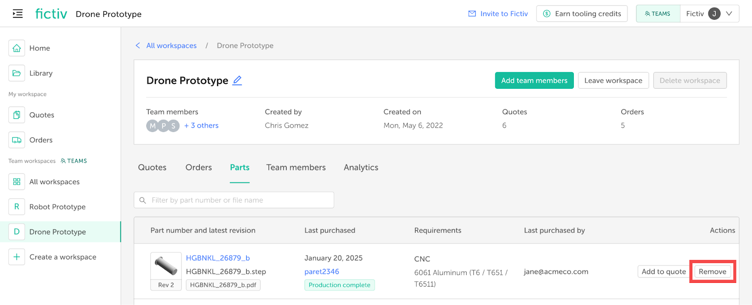
Task: Click the filter by part number field
Action: click(x=234, y=200)
